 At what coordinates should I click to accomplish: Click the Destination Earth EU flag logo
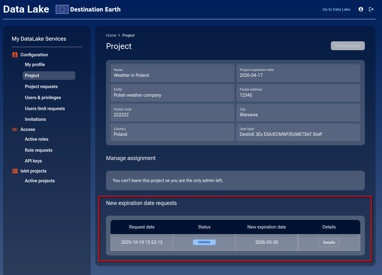coord(62,9)
